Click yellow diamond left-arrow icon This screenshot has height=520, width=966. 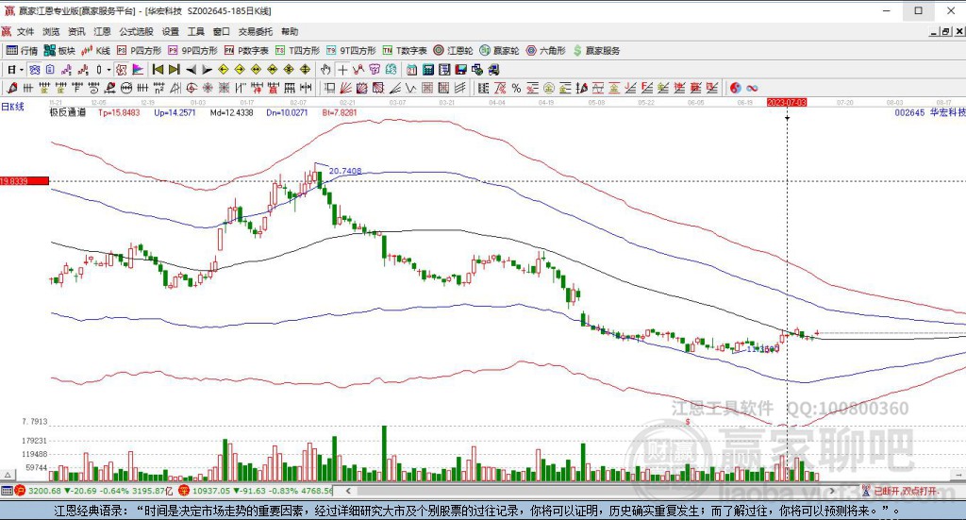pyautogui.click(x=224, y=70)
